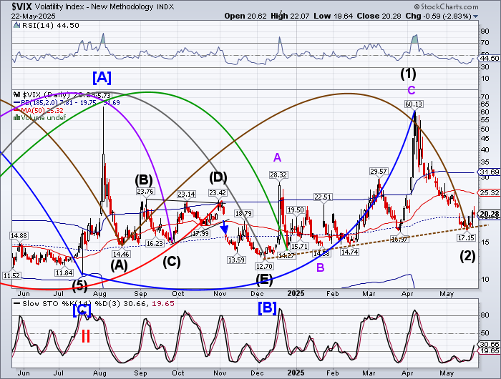The image size is (501, 379).
Task: Select the blue [A] wave annotation
Action: (102, 76)
